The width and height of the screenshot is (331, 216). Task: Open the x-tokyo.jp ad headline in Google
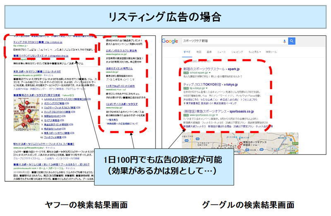(x=211, y=85)
